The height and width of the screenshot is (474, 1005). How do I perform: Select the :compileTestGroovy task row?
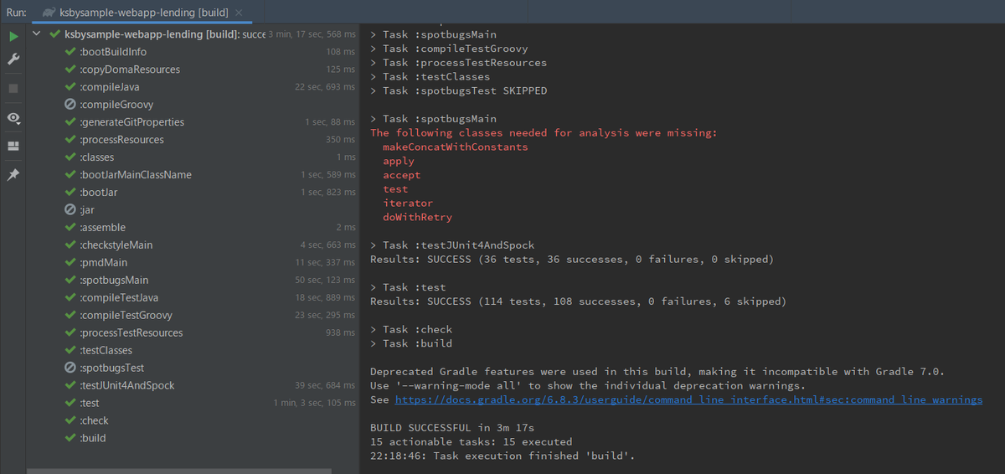pos(193,316)
